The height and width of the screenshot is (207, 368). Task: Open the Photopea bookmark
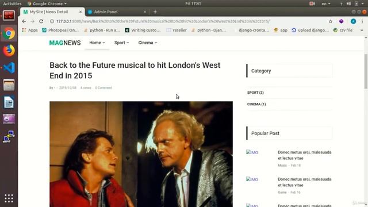coord(60,30)
